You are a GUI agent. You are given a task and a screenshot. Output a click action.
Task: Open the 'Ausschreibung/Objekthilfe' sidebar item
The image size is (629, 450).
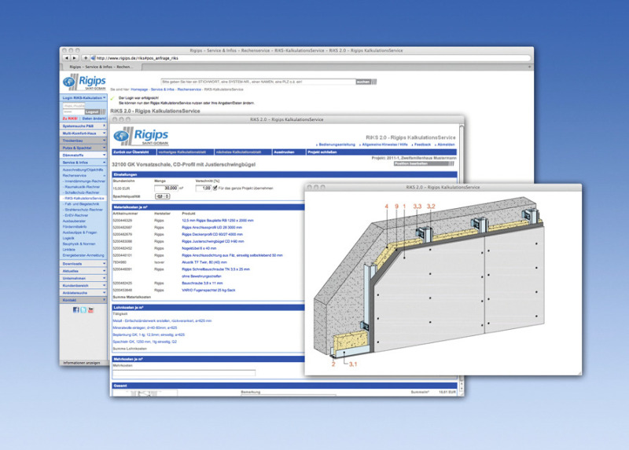pos(83,170)
